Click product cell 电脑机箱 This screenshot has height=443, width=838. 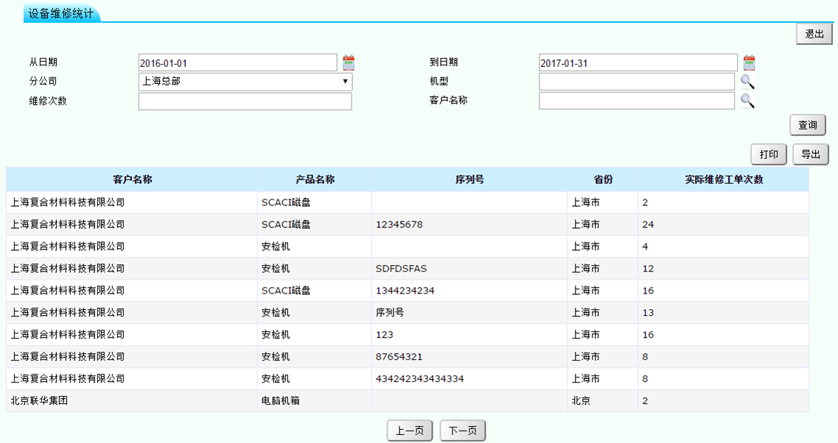[x=315, y=401]
